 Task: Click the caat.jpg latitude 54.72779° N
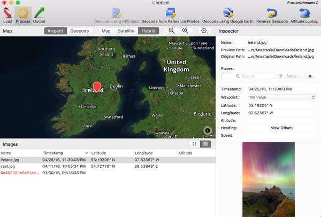(103, 166)
